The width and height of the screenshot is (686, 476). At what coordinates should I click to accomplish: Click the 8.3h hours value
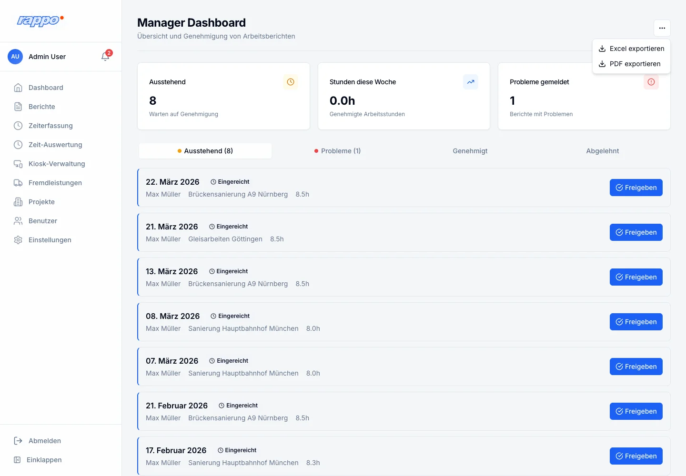click(313, 463)
